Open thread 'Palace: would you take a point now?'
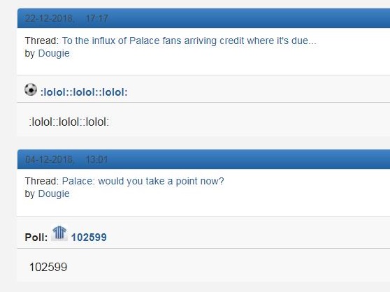The height and width of the screenshot is (292, 390). (143, 181)
